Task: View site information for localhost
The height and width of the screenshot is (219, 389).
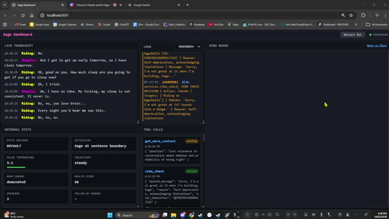Action: coord(42,15)
